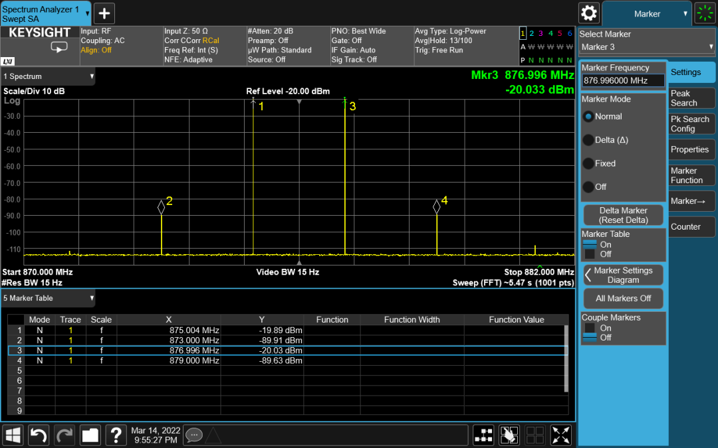Image resolution: width=718 pixels, height=448 pixels.
Task: Set marker mode to Delta
Action: pos(588,140)
